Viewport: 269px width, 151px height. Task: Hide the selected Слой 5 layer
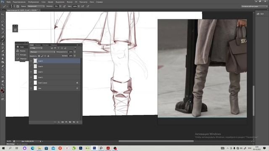(31, 61)
